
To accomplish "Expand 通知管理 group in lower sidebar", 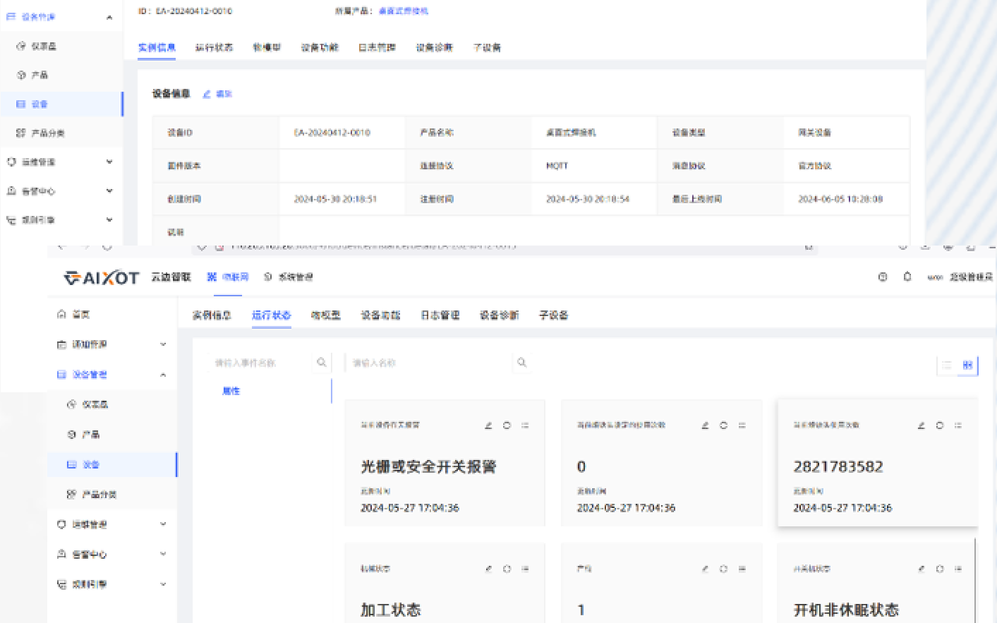I will click(163, 344).
